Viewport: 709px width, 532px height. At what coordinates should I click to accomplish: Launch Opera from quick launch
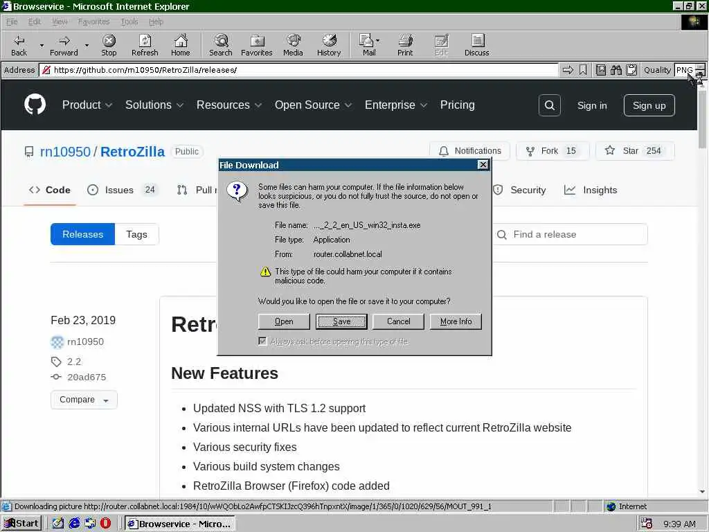105,524
